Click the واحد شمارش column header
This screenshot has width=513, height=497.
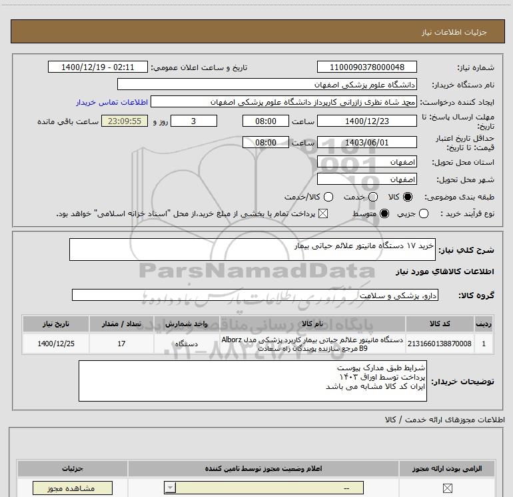pyautogui.click(x=187, y=324)
